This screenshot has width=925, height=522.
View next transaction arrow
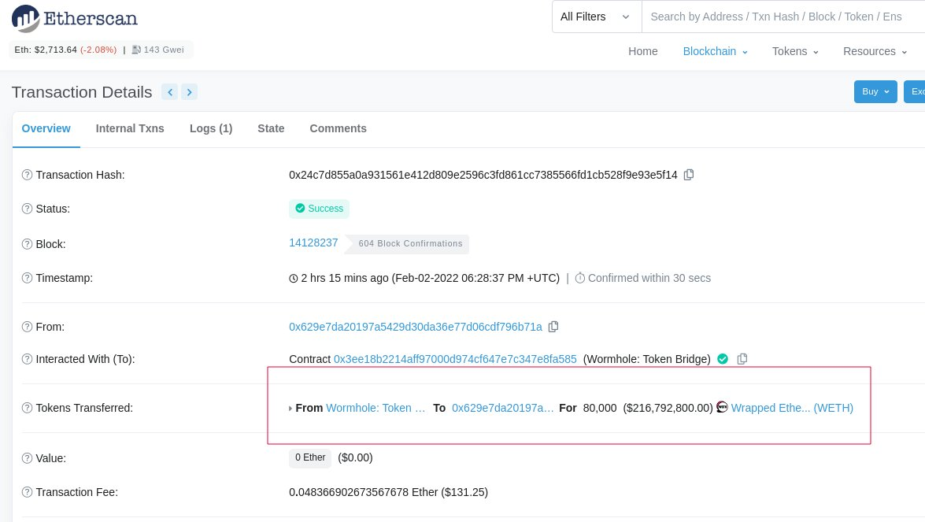(x=190, y=92)
